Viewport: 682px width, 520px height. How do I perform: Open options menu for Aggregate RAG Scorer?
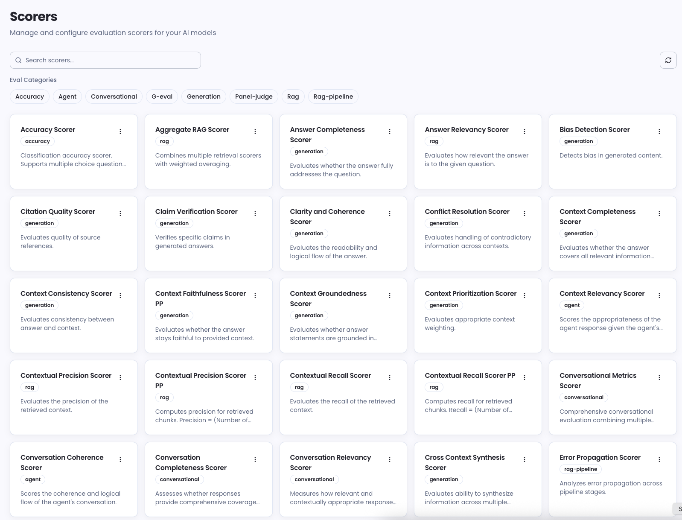click(x=255, y=131)
